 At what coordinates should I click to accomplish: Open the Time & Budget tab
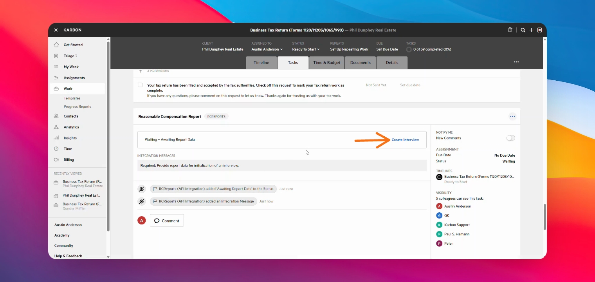click(326, 63)
